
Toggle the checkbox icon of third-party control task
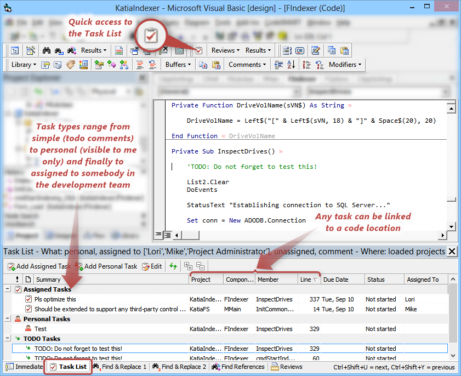(x=29, y=309)
